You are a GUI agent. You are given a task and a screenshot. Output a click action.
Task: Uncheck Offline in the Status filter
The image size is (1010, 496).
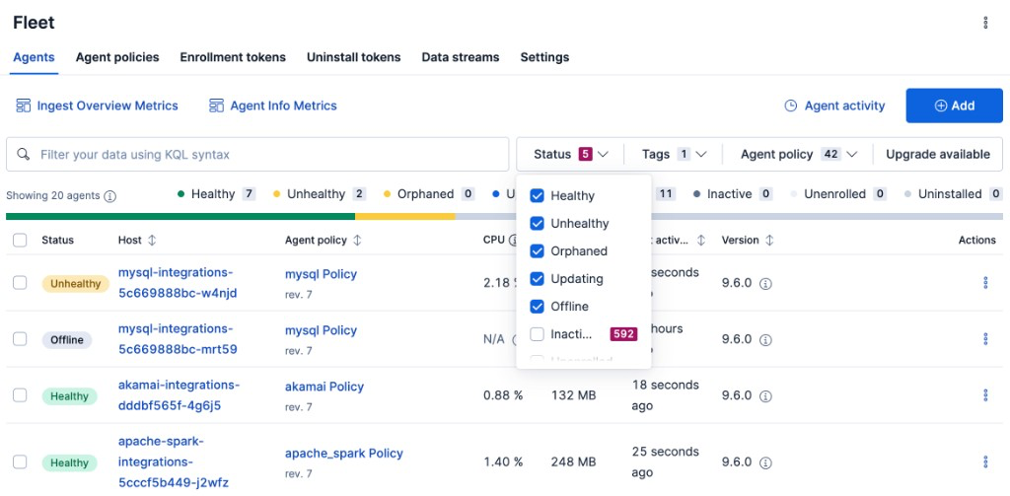[537, 307]
